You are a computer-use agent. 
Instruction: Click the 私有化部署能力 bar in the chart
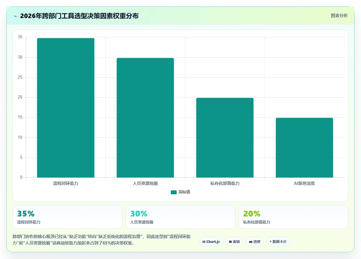click(225, 138)
